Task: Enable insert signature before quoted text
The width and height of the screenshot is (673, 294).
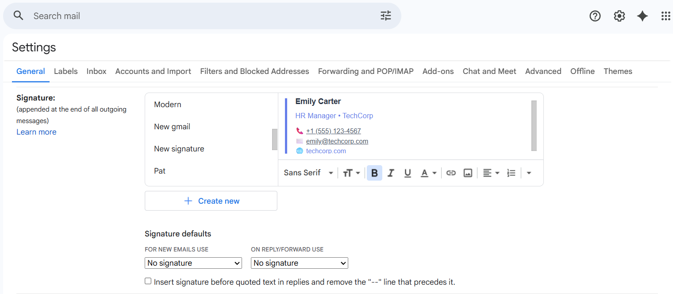Action: pos(148,280)
